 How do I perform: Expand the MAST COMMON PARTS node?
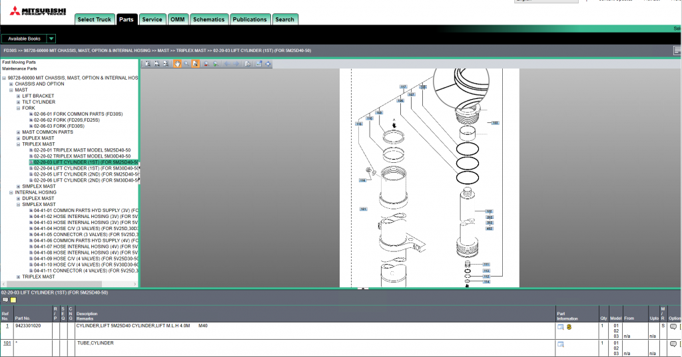pos(18,132)
